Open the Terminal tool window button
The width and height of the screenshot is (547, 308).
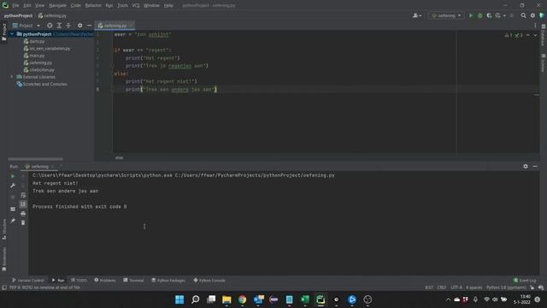[133, 281]
